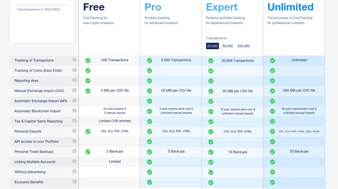Click the '200 MB per CSV file' cell
Screen dimensions: 338x189
click(299, 91)
